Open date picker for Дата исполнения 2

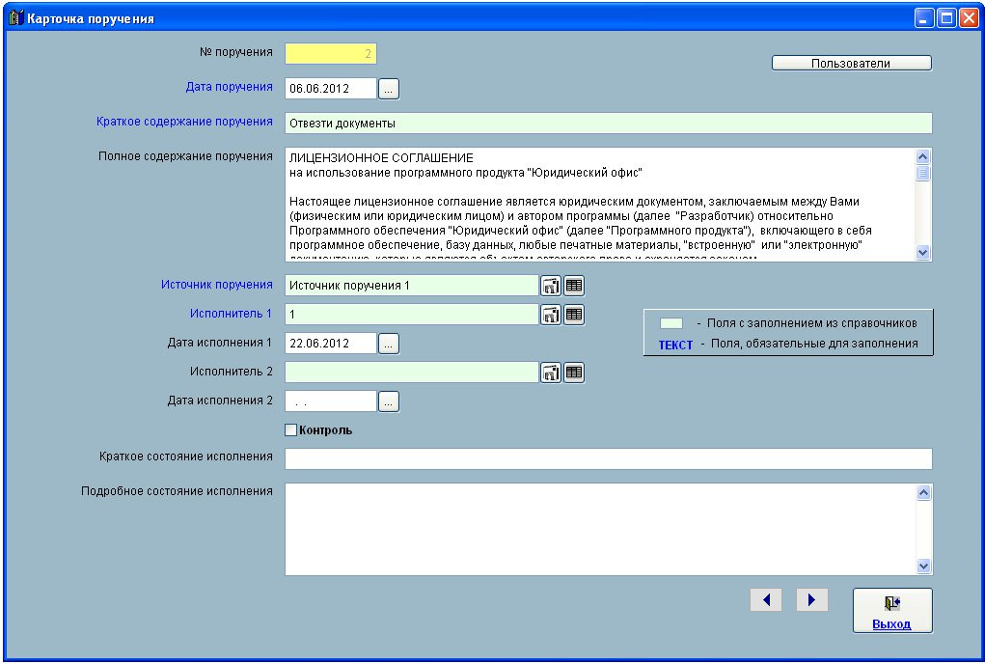coord(388,401)
